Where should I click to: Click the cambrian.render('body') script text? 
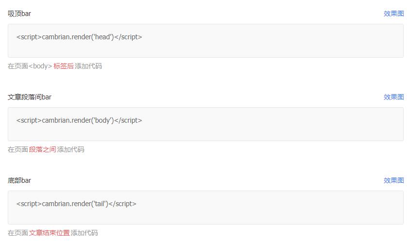click(79, 120)
